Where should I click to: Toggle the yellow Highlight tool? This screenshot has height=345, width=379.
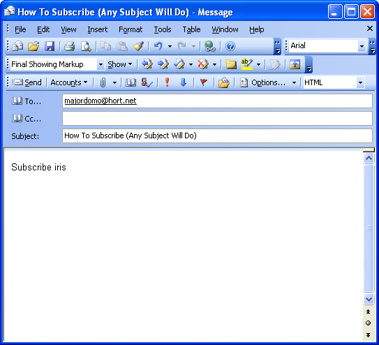(x=247, y=64)
